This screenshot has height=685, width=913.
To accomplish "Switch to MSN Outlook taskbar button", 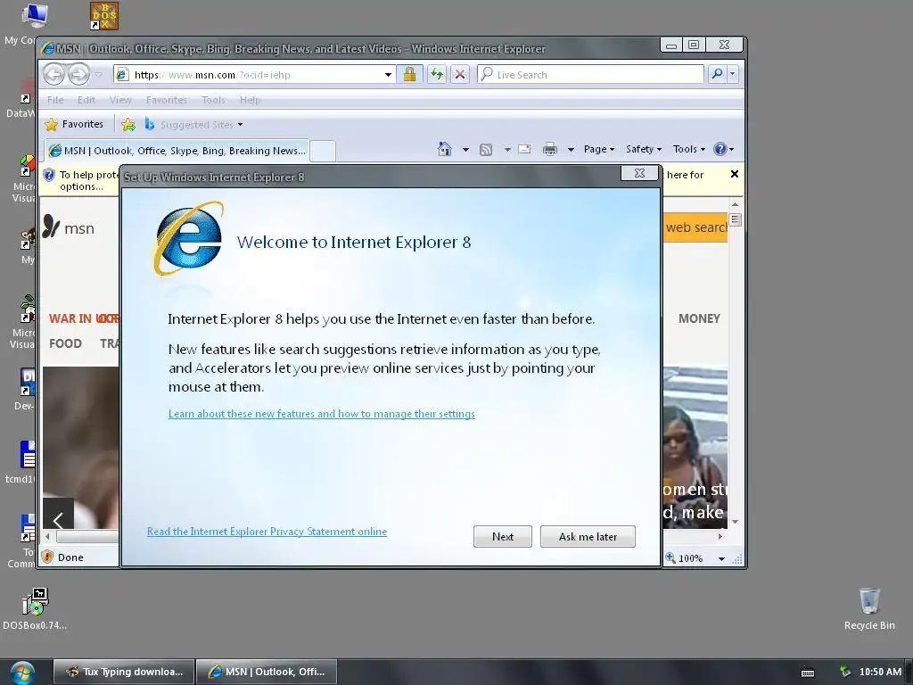I will click(266, 672).
